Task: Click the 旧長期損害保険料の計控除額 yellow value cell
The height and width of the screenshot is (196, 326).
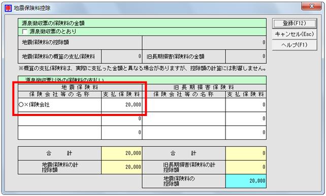Action: pyautogui.click(x=246, y=167)
